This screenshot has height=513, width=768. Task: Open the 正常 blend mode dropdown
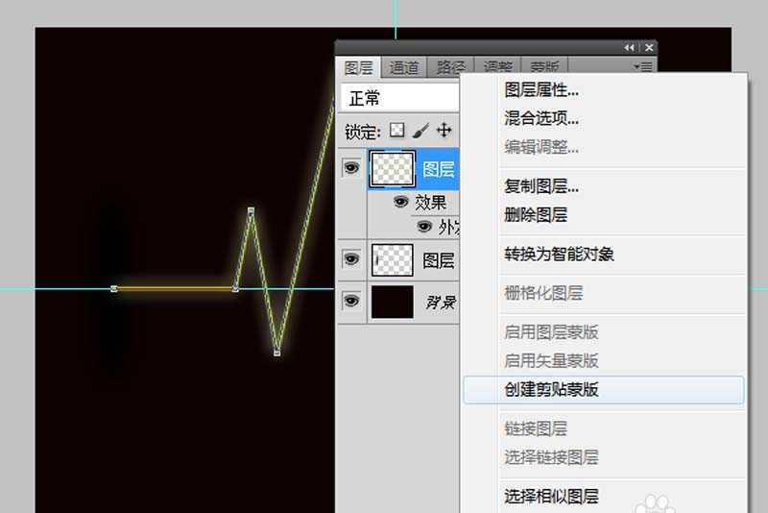[399, 98]
